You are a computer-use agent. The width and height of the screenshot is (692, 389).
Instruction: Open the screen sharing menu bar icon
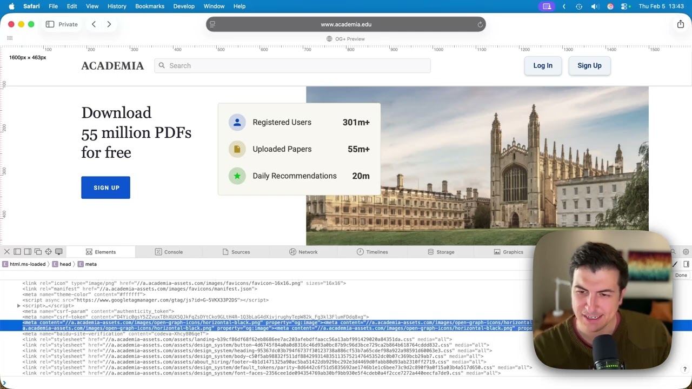coord(547,6)
